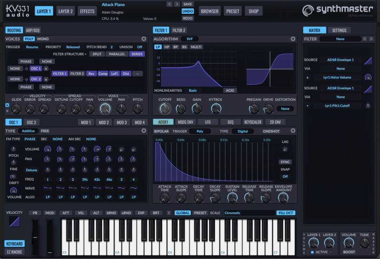Image resolution: width=380 pixels, height=259 pixels.
Task: Show the EZ KNOBS panel
Action: click(14, 252)
